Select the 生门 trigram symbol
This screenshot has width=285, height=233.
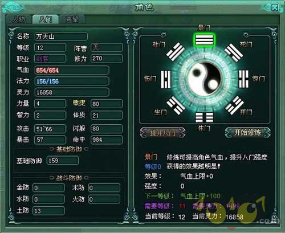(176, 105)
